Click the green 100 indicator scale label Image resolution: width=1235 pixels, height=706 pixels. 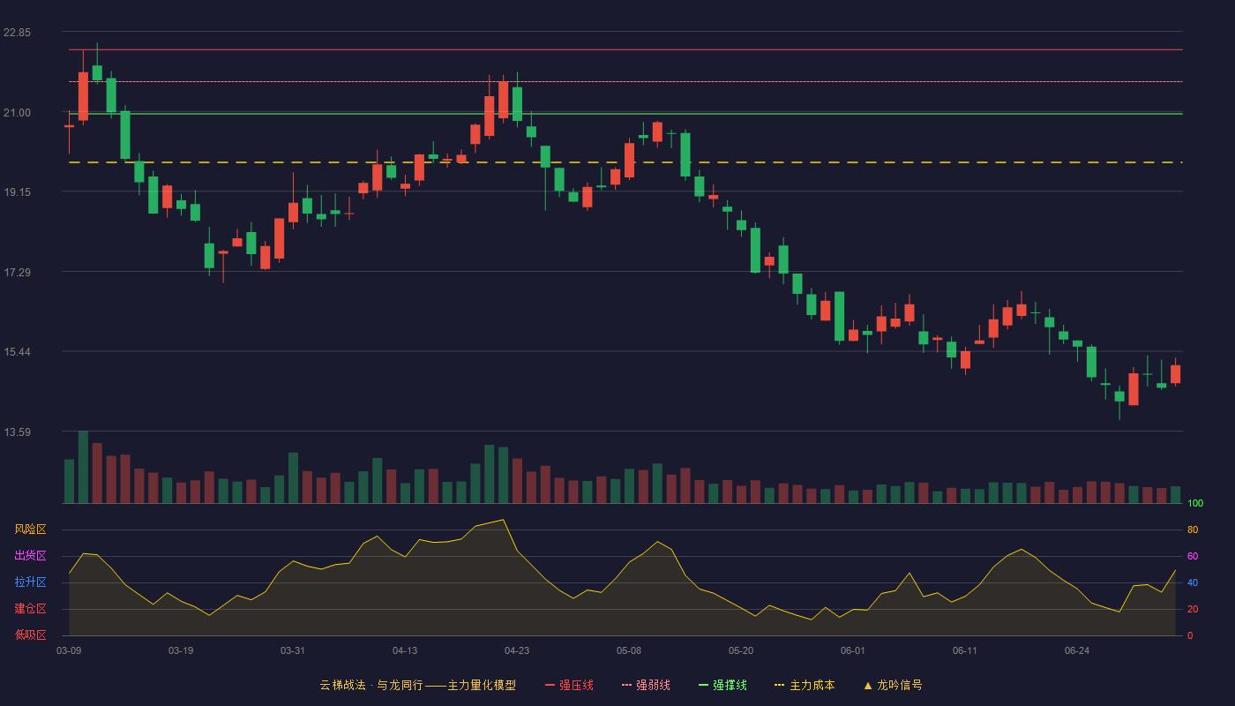pos(1195,503)
